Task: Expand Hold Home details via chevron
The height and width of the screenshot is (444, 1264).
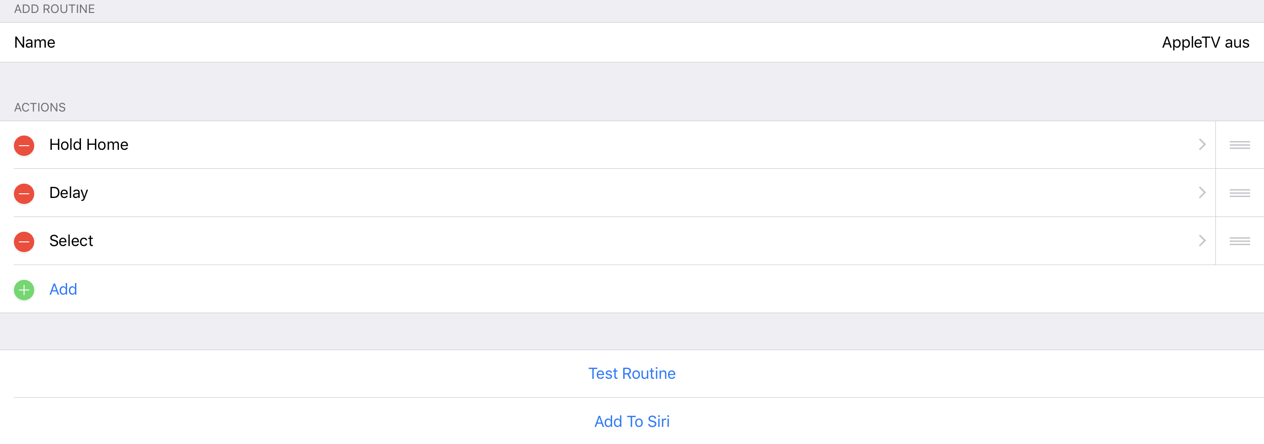Action: (1202, 145)
